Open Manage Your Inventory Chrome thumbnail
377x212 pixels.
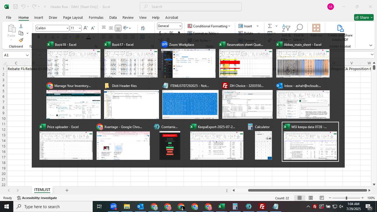tap(73, 104)
